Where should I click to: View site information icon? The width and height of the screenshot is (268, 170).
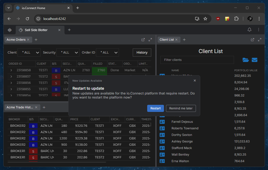pyautogui.click(x=39, y=19)
